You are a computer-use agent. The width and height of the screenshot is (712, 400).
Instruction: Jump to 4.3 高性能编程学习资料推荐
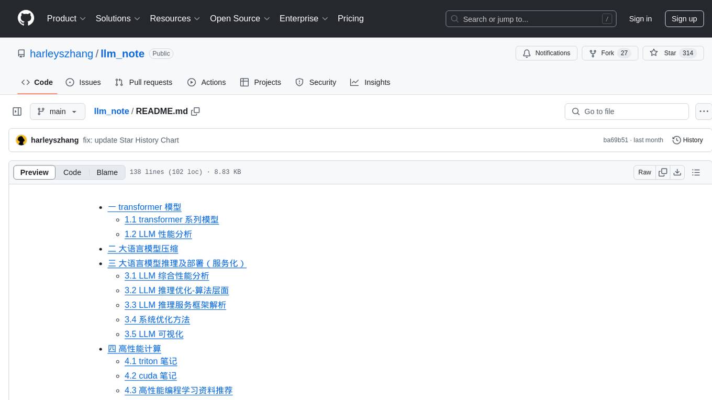[x=179, y=391]
